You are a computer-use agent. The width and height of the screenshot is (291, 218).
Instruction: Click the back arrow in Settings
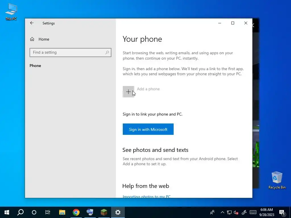32,23
